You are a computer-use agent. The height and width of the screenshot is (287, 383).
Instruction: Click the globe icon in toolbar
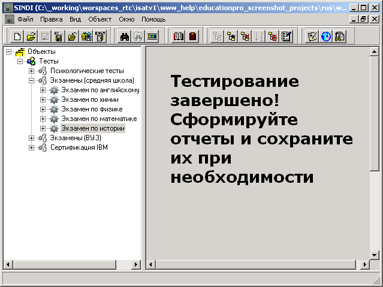(x=326, y=37)
